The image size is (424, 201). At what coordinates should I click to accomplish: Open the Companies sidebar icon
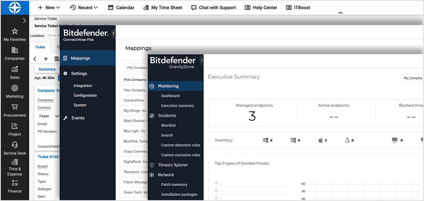click(14, 50)
